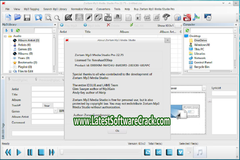Toggle the playlist view button in player bar
The width and height of the screenshot is (240, 160).
point(169,152)
